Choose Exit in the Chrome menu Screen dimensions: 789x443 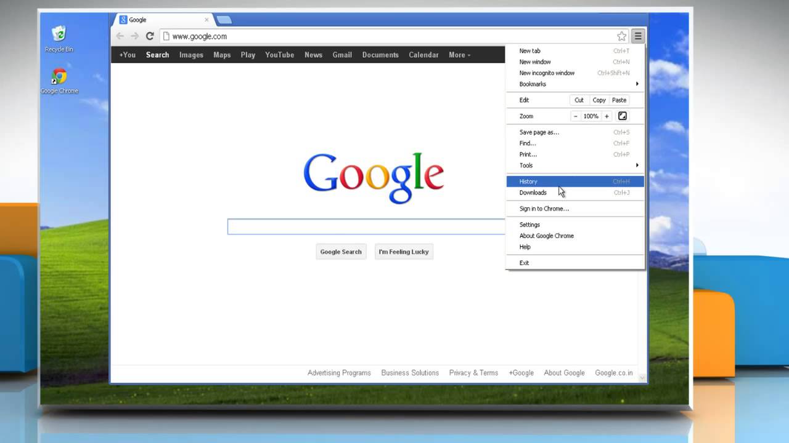point(575,263)
